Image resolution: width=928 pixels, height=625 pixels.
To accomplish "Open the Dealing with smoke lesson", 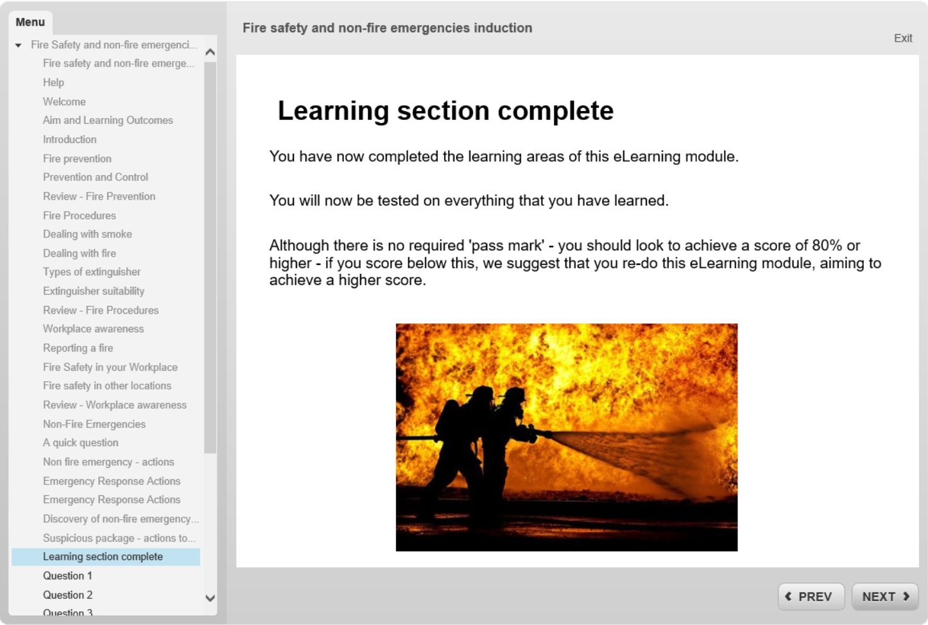I will click(x=87, y=234).
